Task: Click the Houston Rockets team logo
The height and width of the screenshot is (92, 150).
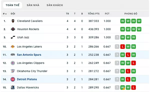Action: click(13, 29)
